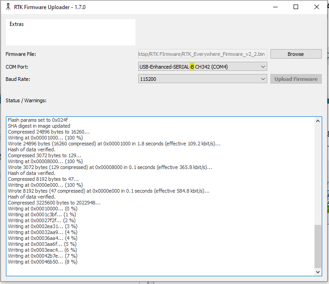Click the 'Flash params set to 0x024f' line

point(38,120)
